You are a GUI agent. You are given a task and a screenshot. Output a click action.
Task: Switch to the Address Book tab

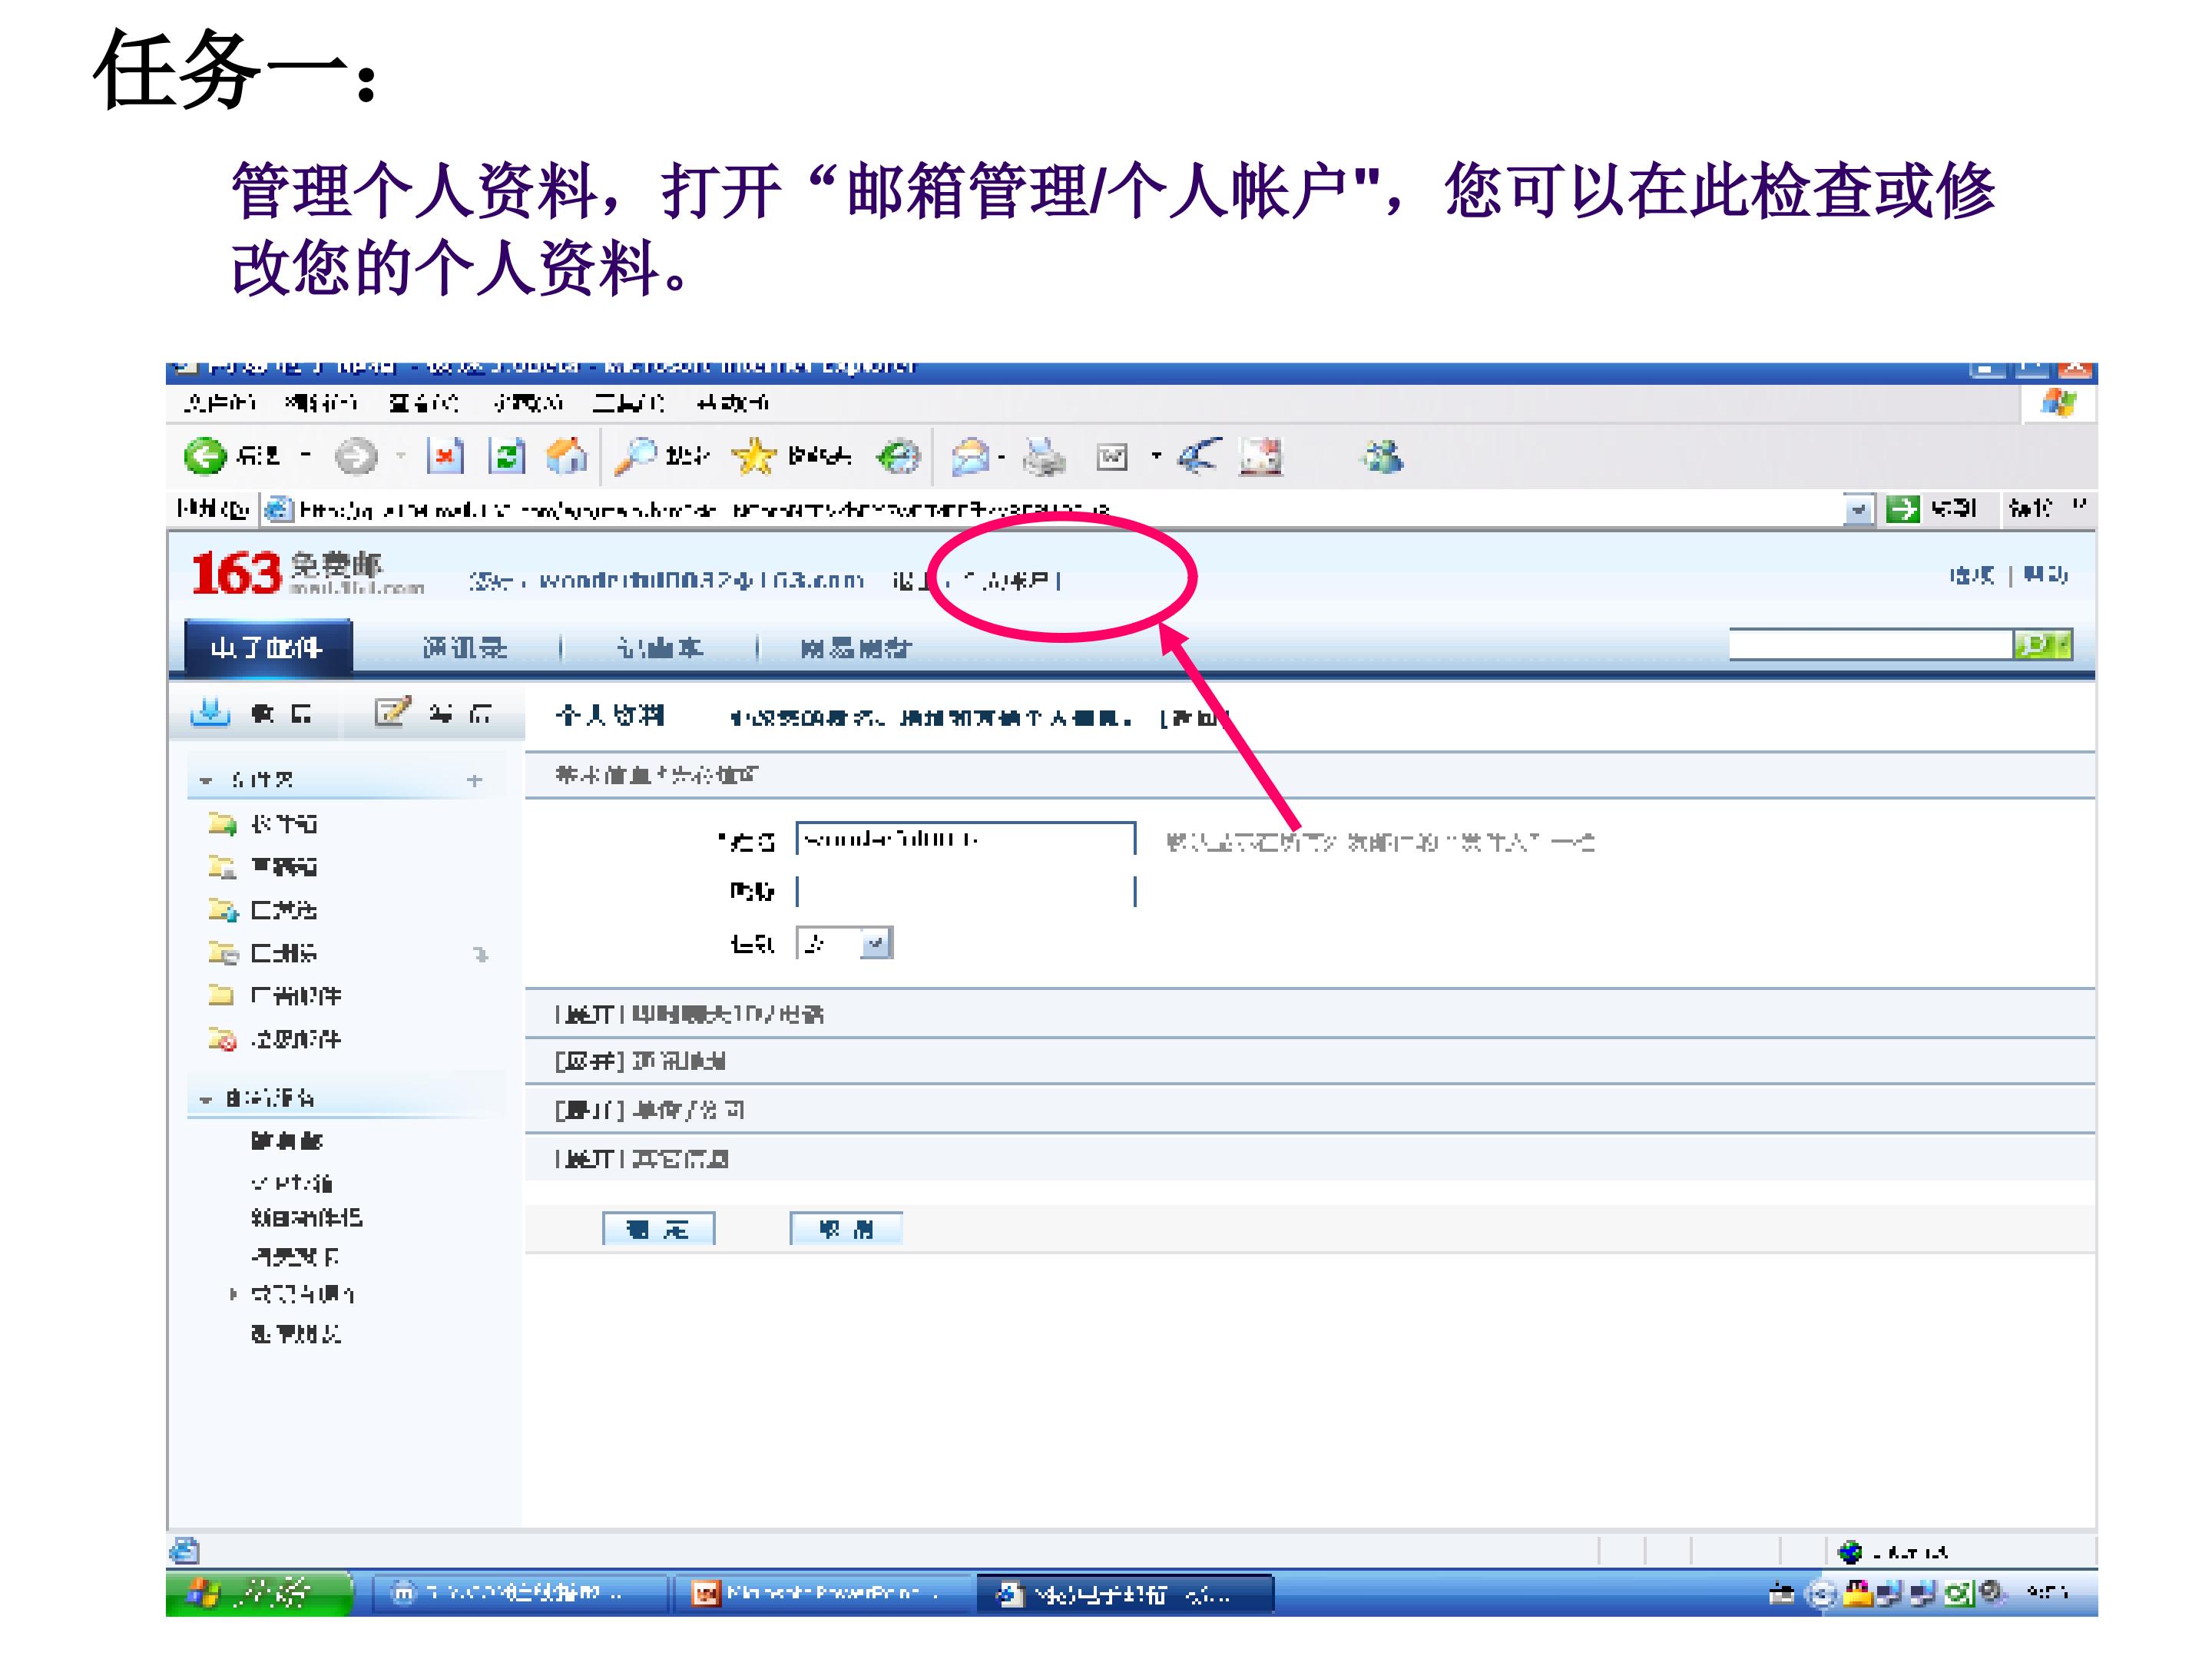click(465, 648)
